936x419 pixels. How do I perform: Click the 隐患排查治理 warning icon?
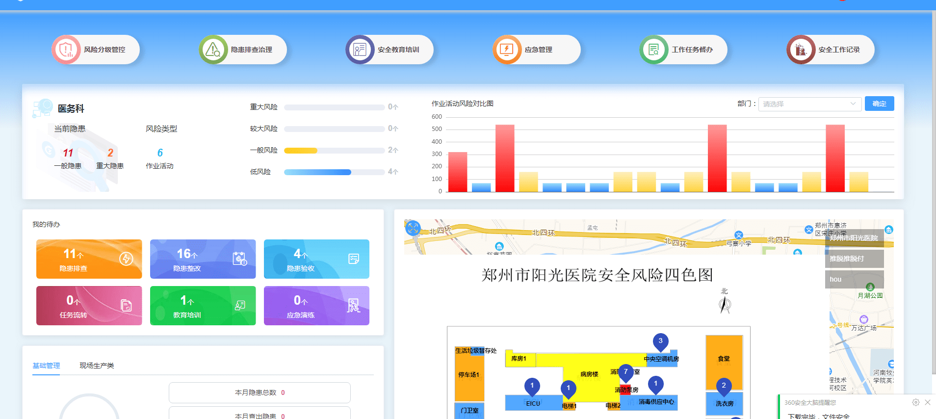pyautogui.click(x=213, y=50)
